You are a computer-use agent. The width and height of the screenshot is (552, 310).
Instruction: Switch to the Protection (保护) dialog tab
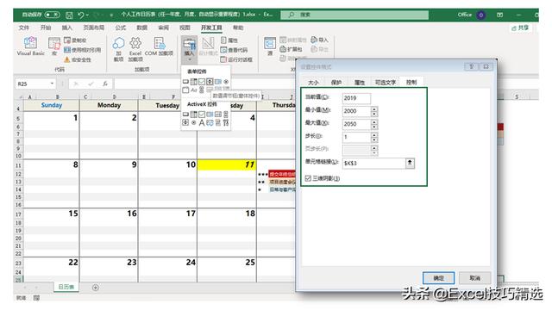pos(336,83)
